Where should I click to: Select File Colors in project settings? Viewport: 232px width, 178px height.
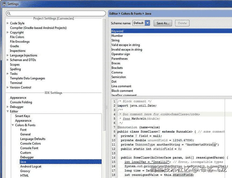(17, 37)
